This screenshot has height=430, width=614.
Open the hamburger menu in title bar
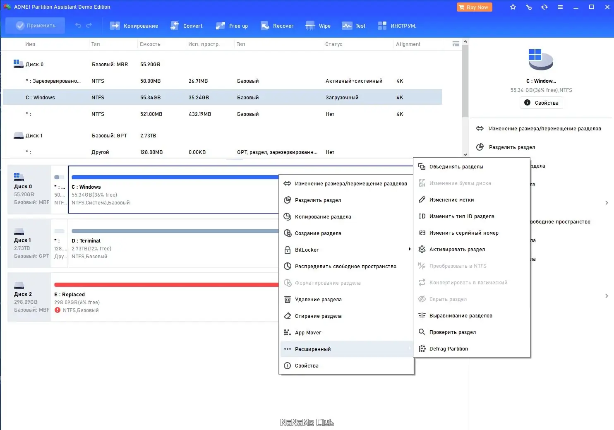point(560,7)
